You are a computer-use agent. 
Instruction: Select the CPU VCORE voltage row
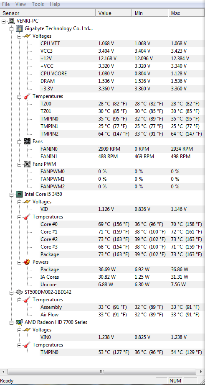coord(122,74)
